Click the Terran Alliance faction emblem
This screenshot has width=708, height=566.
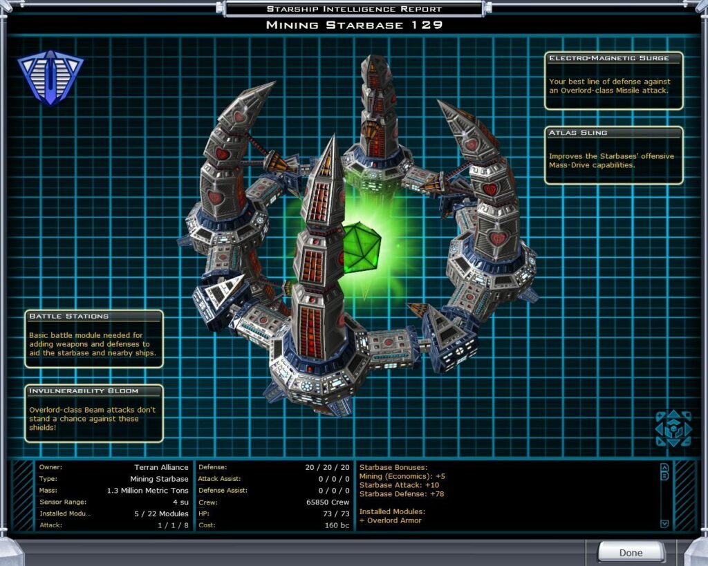pos(50,77)
